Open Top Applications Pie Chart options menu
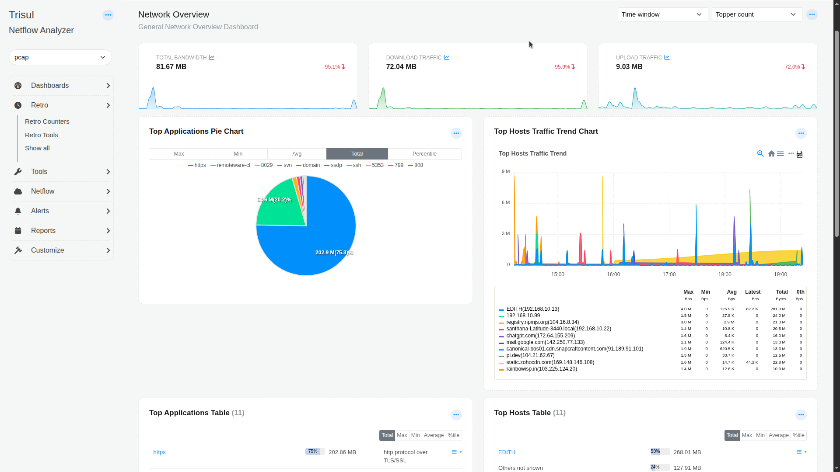This screenshot has height=472, width=840. [456, 133]
